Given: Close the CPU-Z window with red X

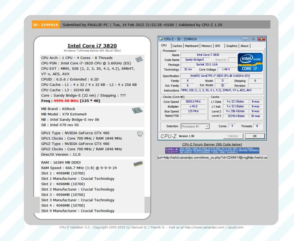Looking at the screenshot, I should point(260,39).
